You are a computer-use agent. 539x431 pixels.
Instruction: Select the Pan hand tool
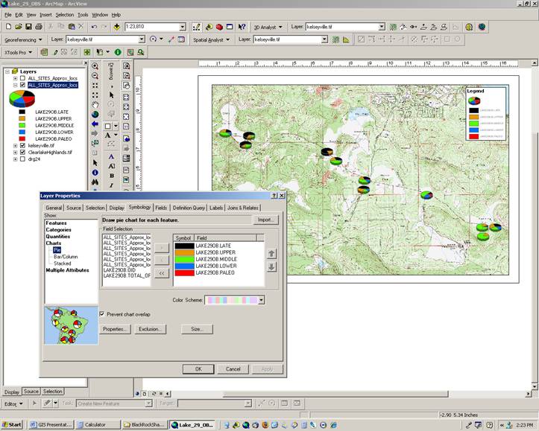(95, 105)
